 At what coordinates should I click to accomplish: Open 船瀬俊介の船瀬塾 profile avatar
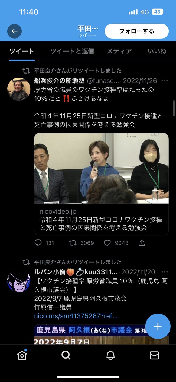coord(19,89)
